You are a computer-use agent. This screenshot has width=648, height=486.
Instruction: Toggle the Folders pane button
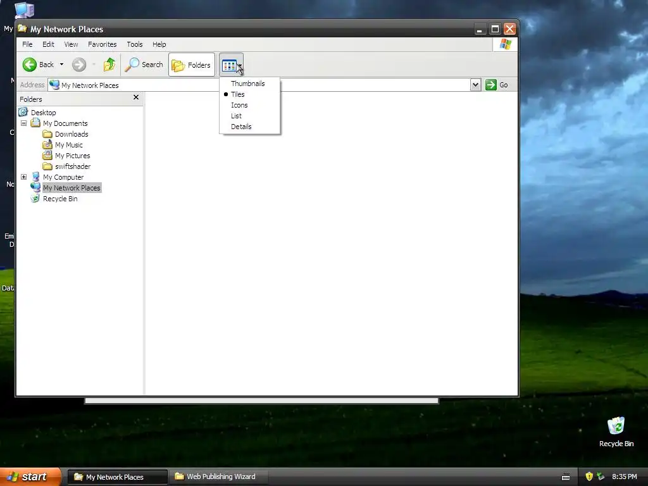pyautogui.click(x=191, y=65)
